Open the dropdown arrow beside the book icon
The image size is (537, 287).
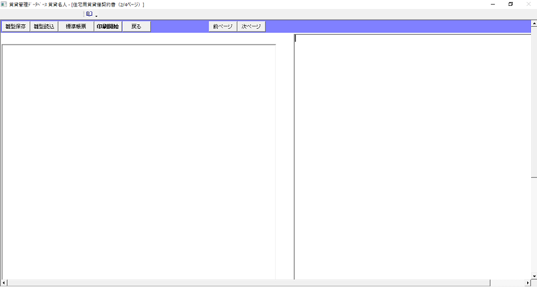tap(96, 14)
